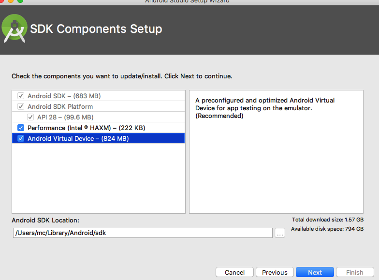Select the Android Virtual Device row
This screenshot has width=379, height=280.
(99, 138)
